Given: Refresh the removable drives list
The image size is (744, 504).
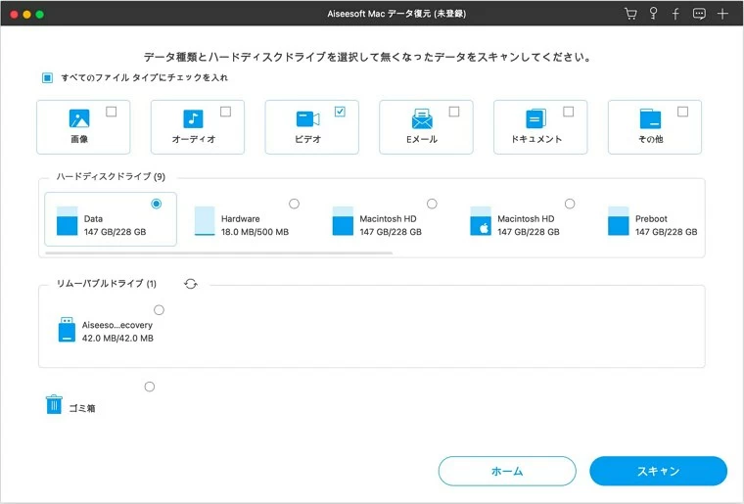Looking at the screenshot, I should tap(191, 284).
